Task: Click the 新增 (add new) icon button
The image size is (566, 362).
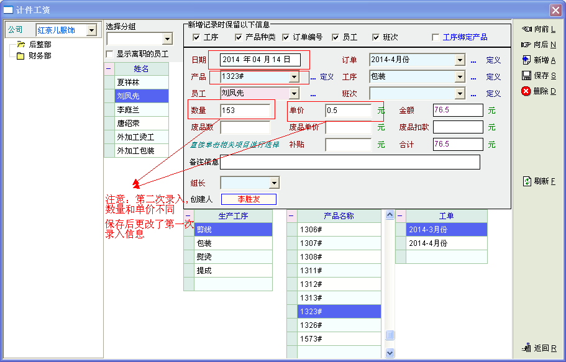Action: click(x=538, y=60)
